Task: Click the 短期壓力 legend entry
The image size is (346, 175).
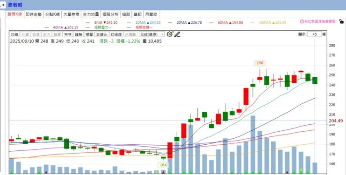Action: [99, 27]
